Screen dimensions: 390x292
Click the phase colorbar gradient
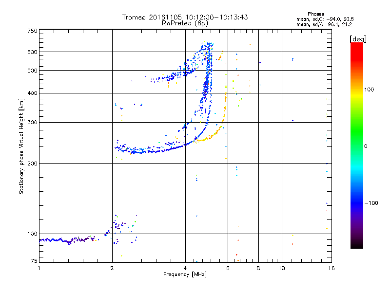pyautogui.click(x=357, y=145)
